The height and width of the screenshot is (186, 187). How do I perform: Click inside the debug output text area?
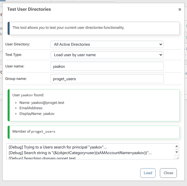coord(90,152)
